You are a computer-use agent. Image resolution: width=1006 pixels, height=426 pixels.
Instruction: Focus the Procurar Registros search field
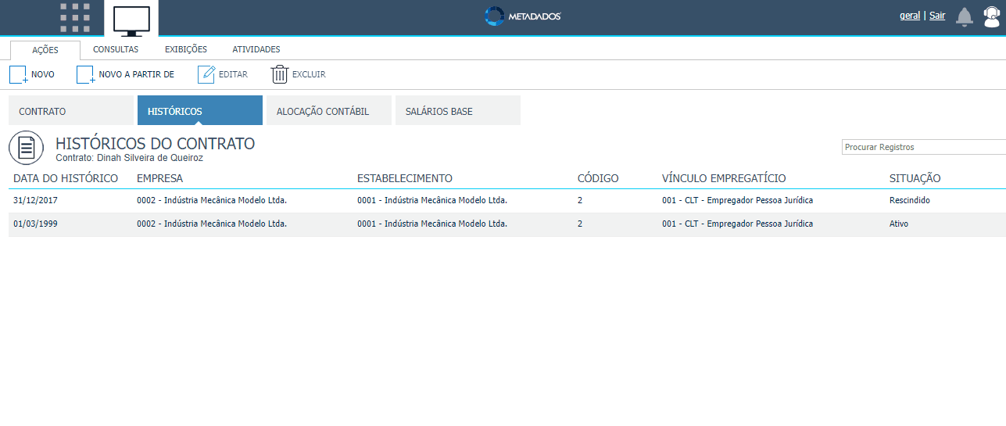924,147
